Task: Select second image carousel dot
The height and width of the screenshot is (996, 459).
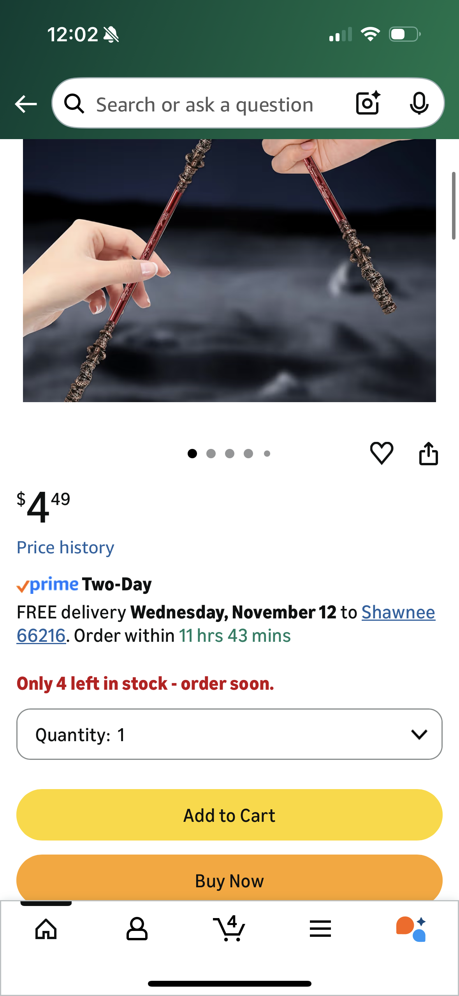Action: [211, 454]
